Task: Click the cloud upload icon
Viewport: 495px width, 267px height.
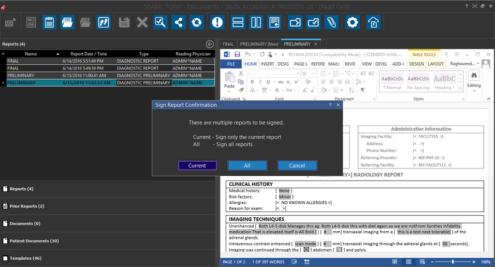Action: pyautogui.click(x=373, y=22)
